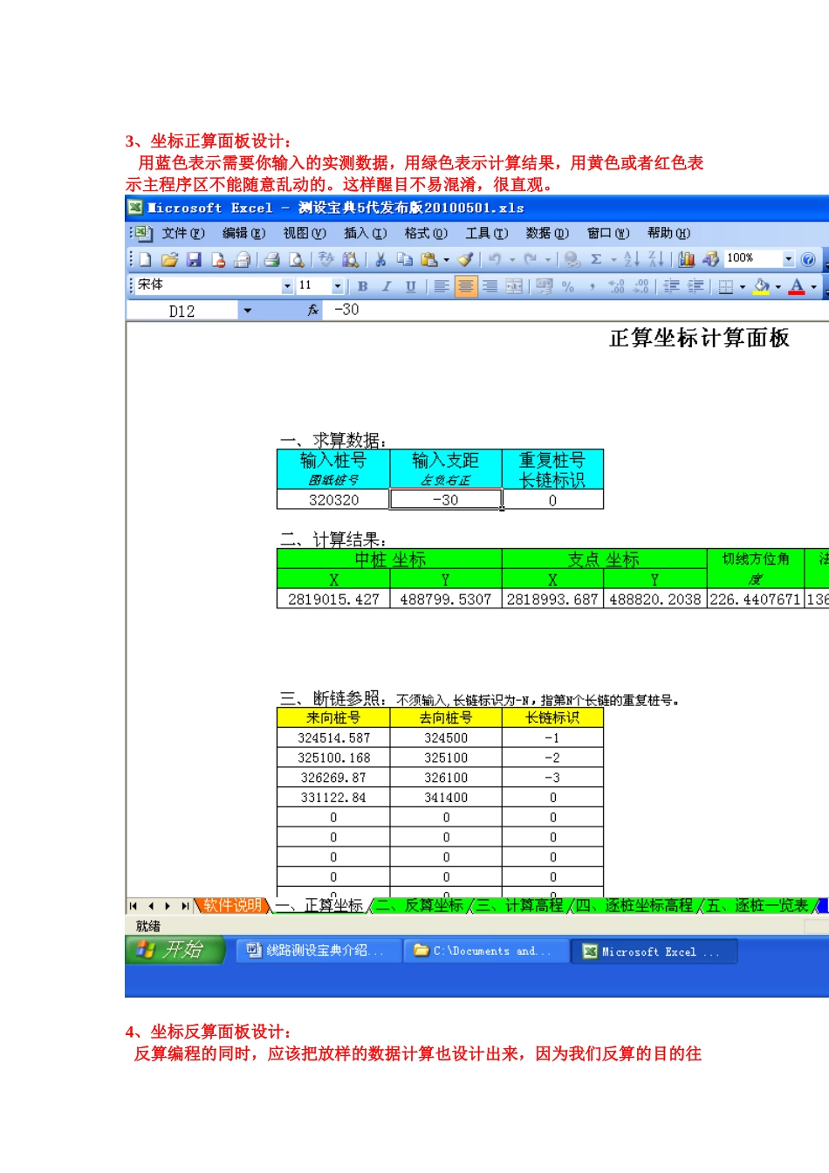This screenshot has width=829, height=1173.
Task: Apply the yellow Fill Color bucket
Action: pyautogui.click(x=762, y=286)
